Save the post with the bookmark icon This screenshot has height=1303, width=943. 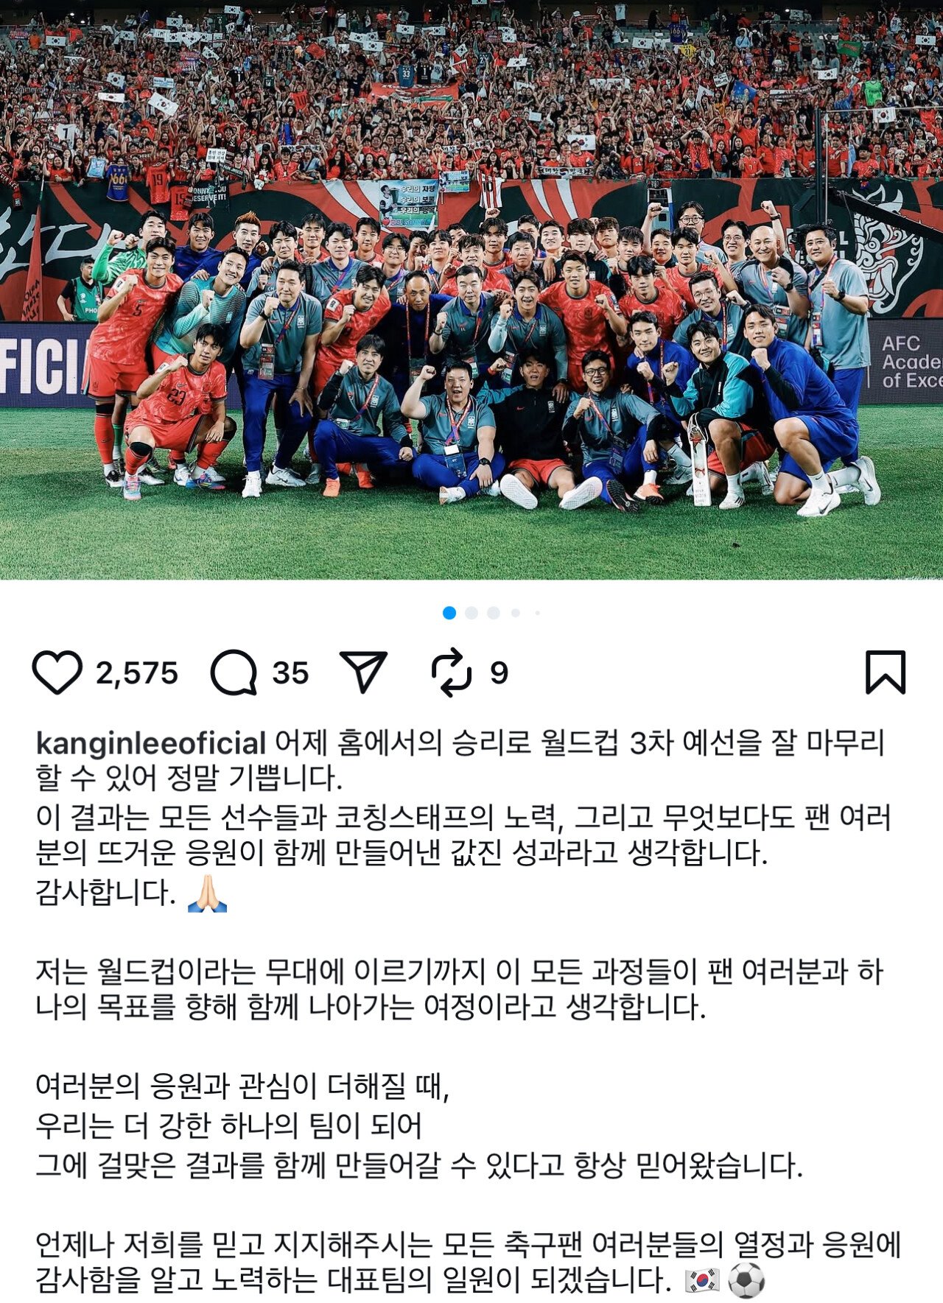885,672
